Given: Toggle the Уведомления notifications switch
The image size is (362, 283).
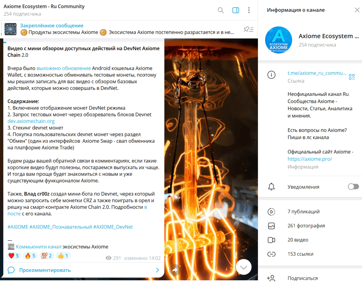Looking at the screenshot, I should coord(353,187).
